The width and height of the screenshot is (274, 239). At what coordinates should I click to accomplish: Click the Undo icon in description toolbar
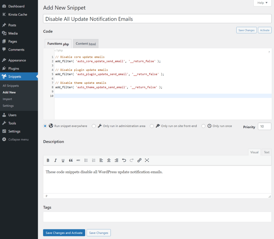click(x=124, y=160)
